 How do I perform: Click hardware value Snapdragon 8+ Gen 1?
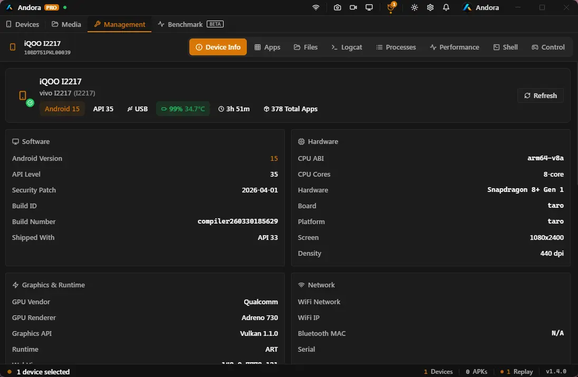(x=526, y=190)
